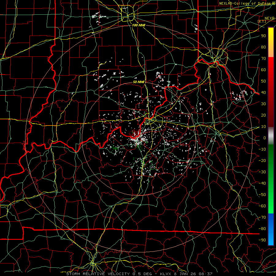Click the positive 70 legend value
The width and height of the screenshot is (276, 276).
(x=263, y=59)
